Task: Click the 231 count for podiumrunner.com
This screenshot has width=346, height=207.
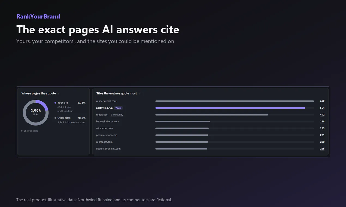Action: (x=322, y=135)
